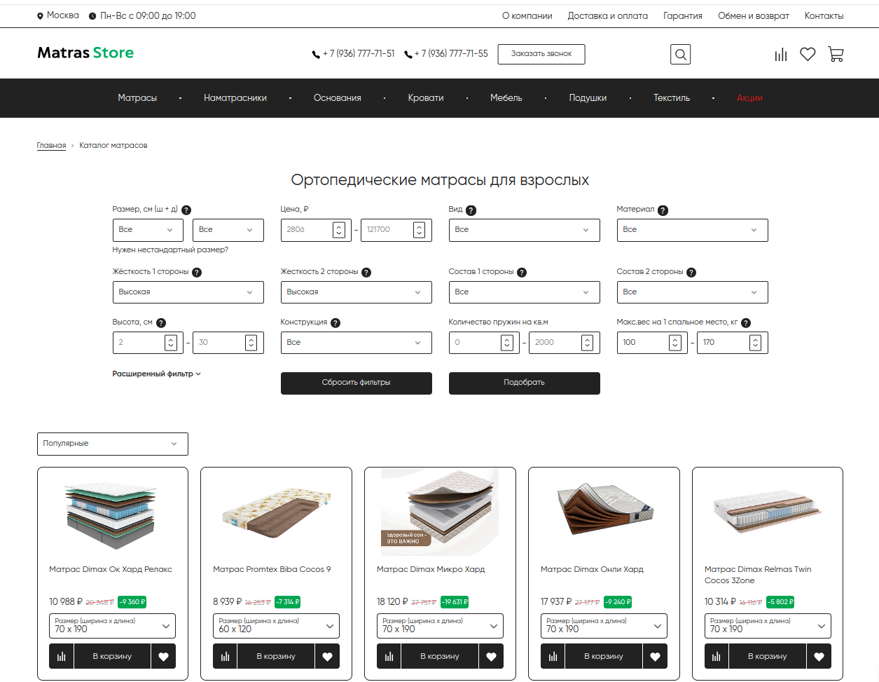Click help icon next to Высота
The height and width of the screenshot is (682, 879).
pyautogui.click(x=161, y=323)
